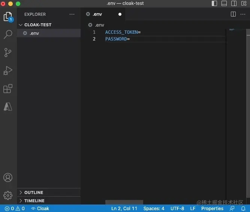Select .env file in Explorer tree

(x=49, y=33)
